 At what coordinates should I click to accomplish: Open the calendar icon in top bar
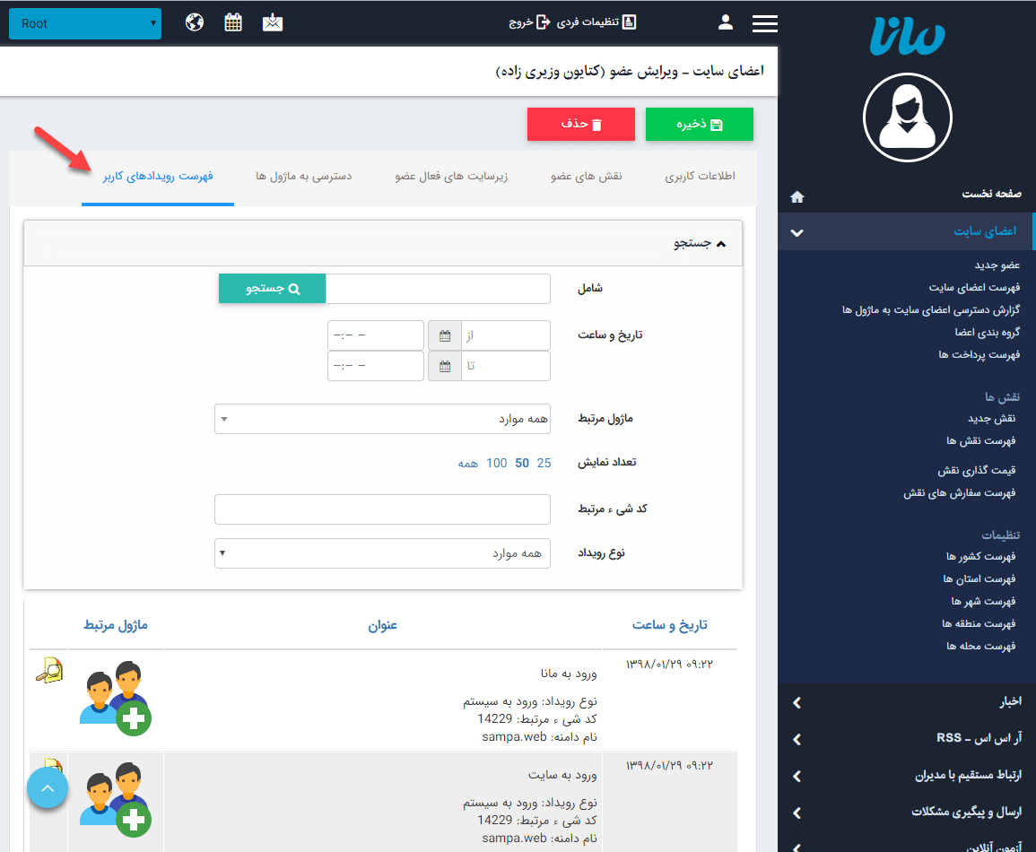pyautogui.click(x=233, y=22)
